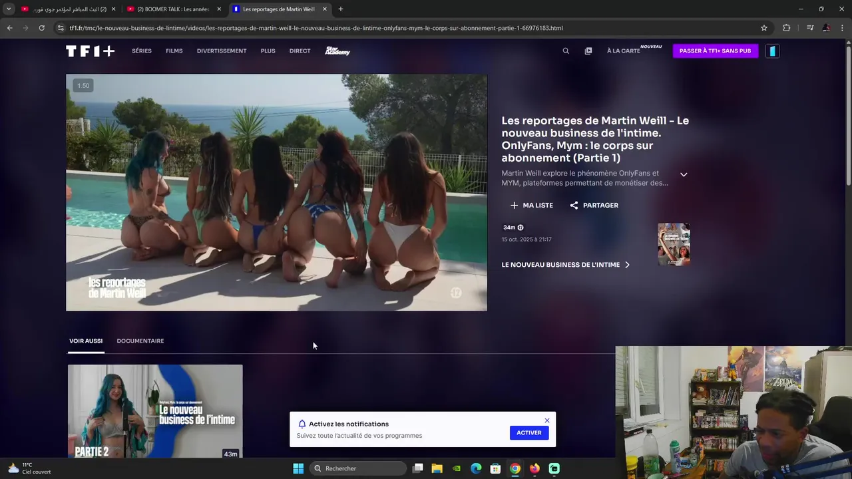Viewport: 852px width, 479px height.
Task: Add video to Ma Liste
Action: pyautogui.click(x=532, y=206)
